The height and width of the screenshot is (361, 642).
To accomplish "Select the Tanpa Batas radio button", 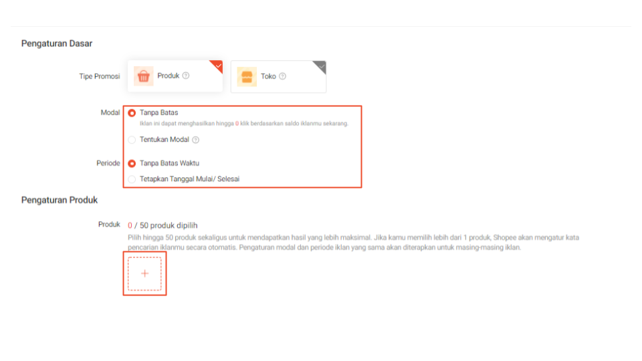I will point(132,113).
